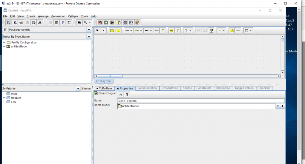The height and width of the screenshot is (164, 305).
Task: Click the diagram's horizontal scrollbar thumb
Action: [110, 76]
